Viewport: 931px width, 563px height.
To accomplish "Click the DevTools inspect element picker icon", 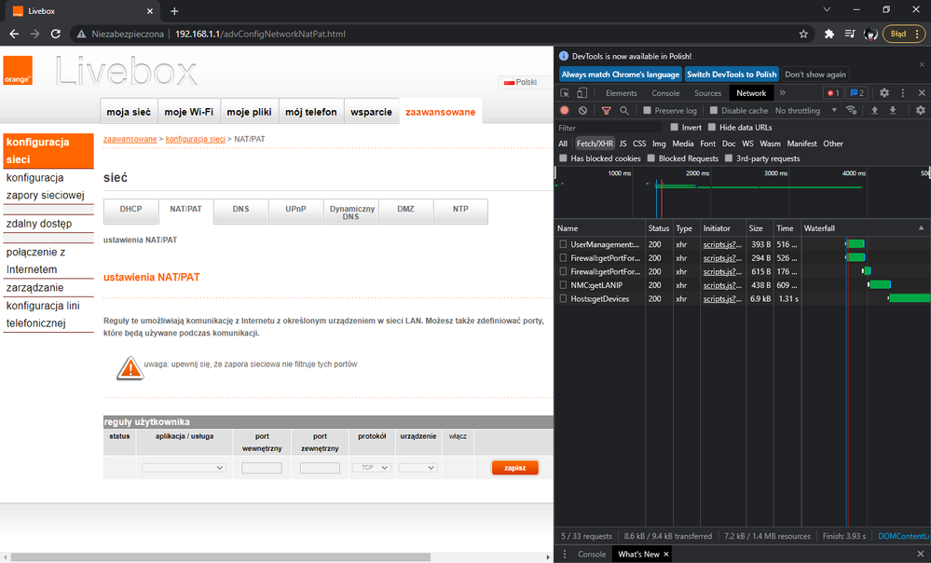I will coord(565,93).
